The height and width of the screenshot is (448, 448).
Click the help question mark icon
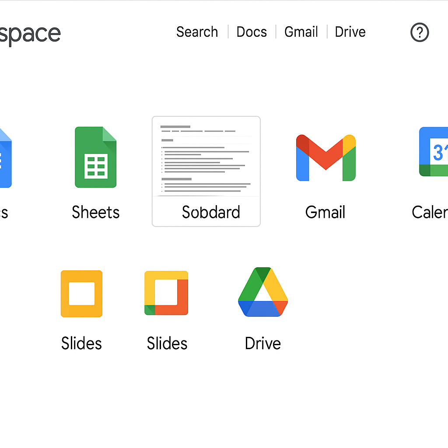(x=419, y=32)
